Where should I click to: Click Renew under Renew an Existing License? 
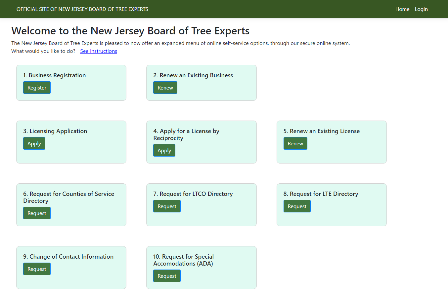tap(295, 143)
